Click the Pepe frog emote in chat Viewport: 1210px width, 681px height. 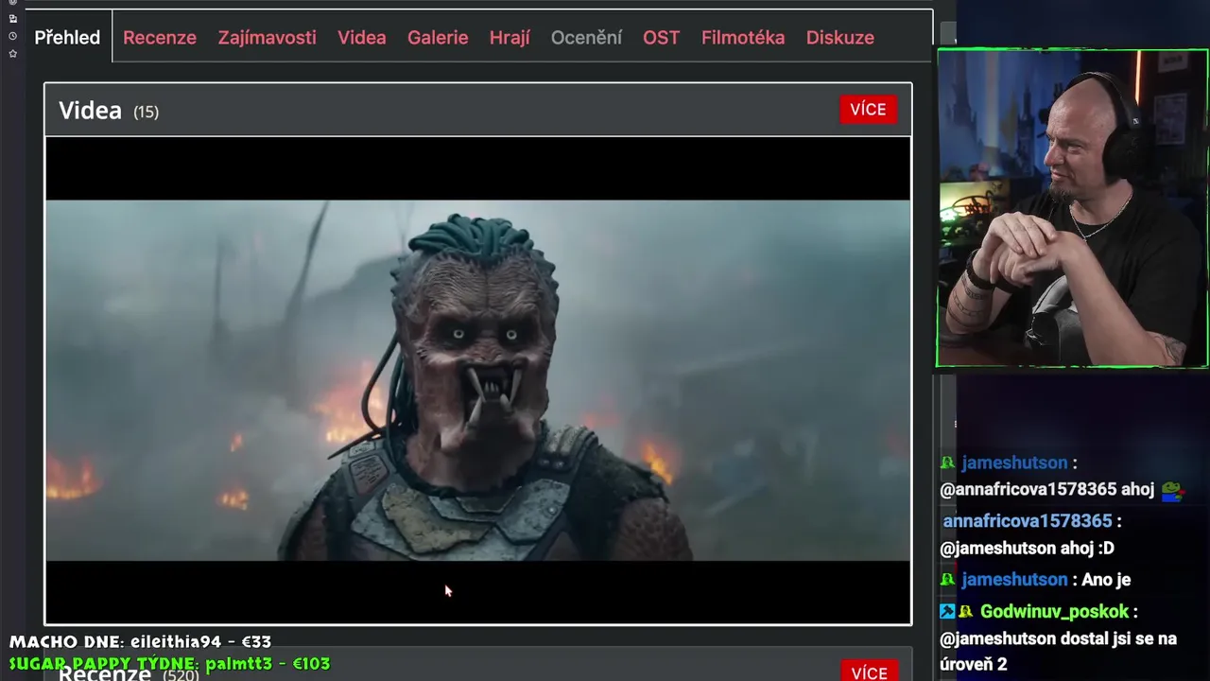coord(1172,490)
